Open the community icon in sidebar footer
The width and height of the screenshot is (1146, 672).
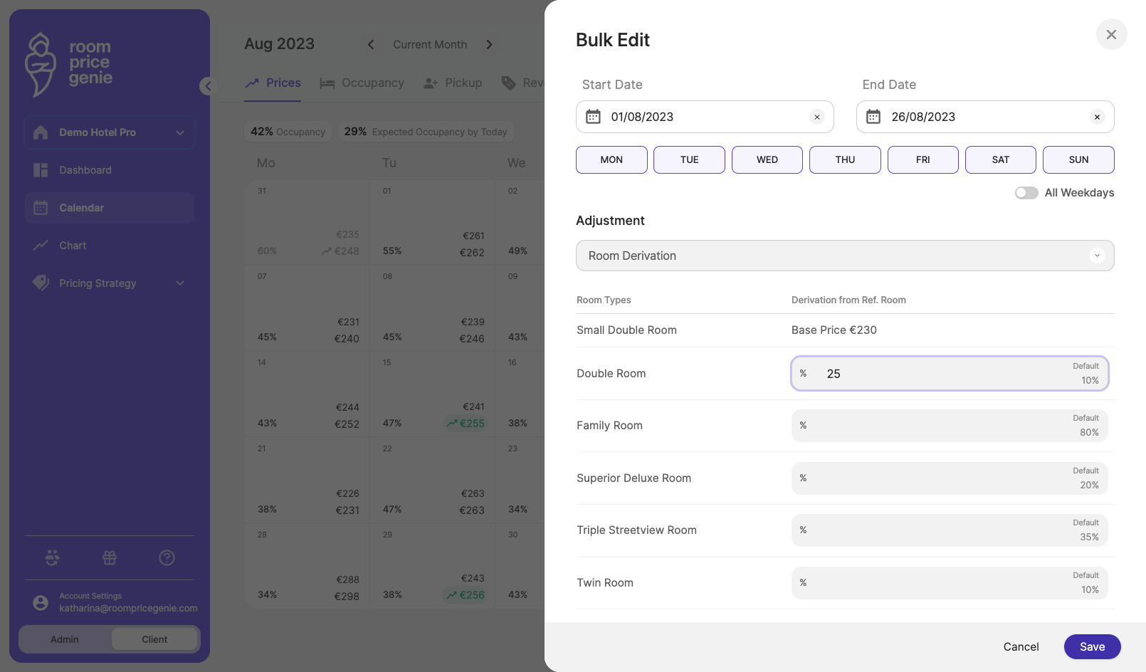(52, 557)
